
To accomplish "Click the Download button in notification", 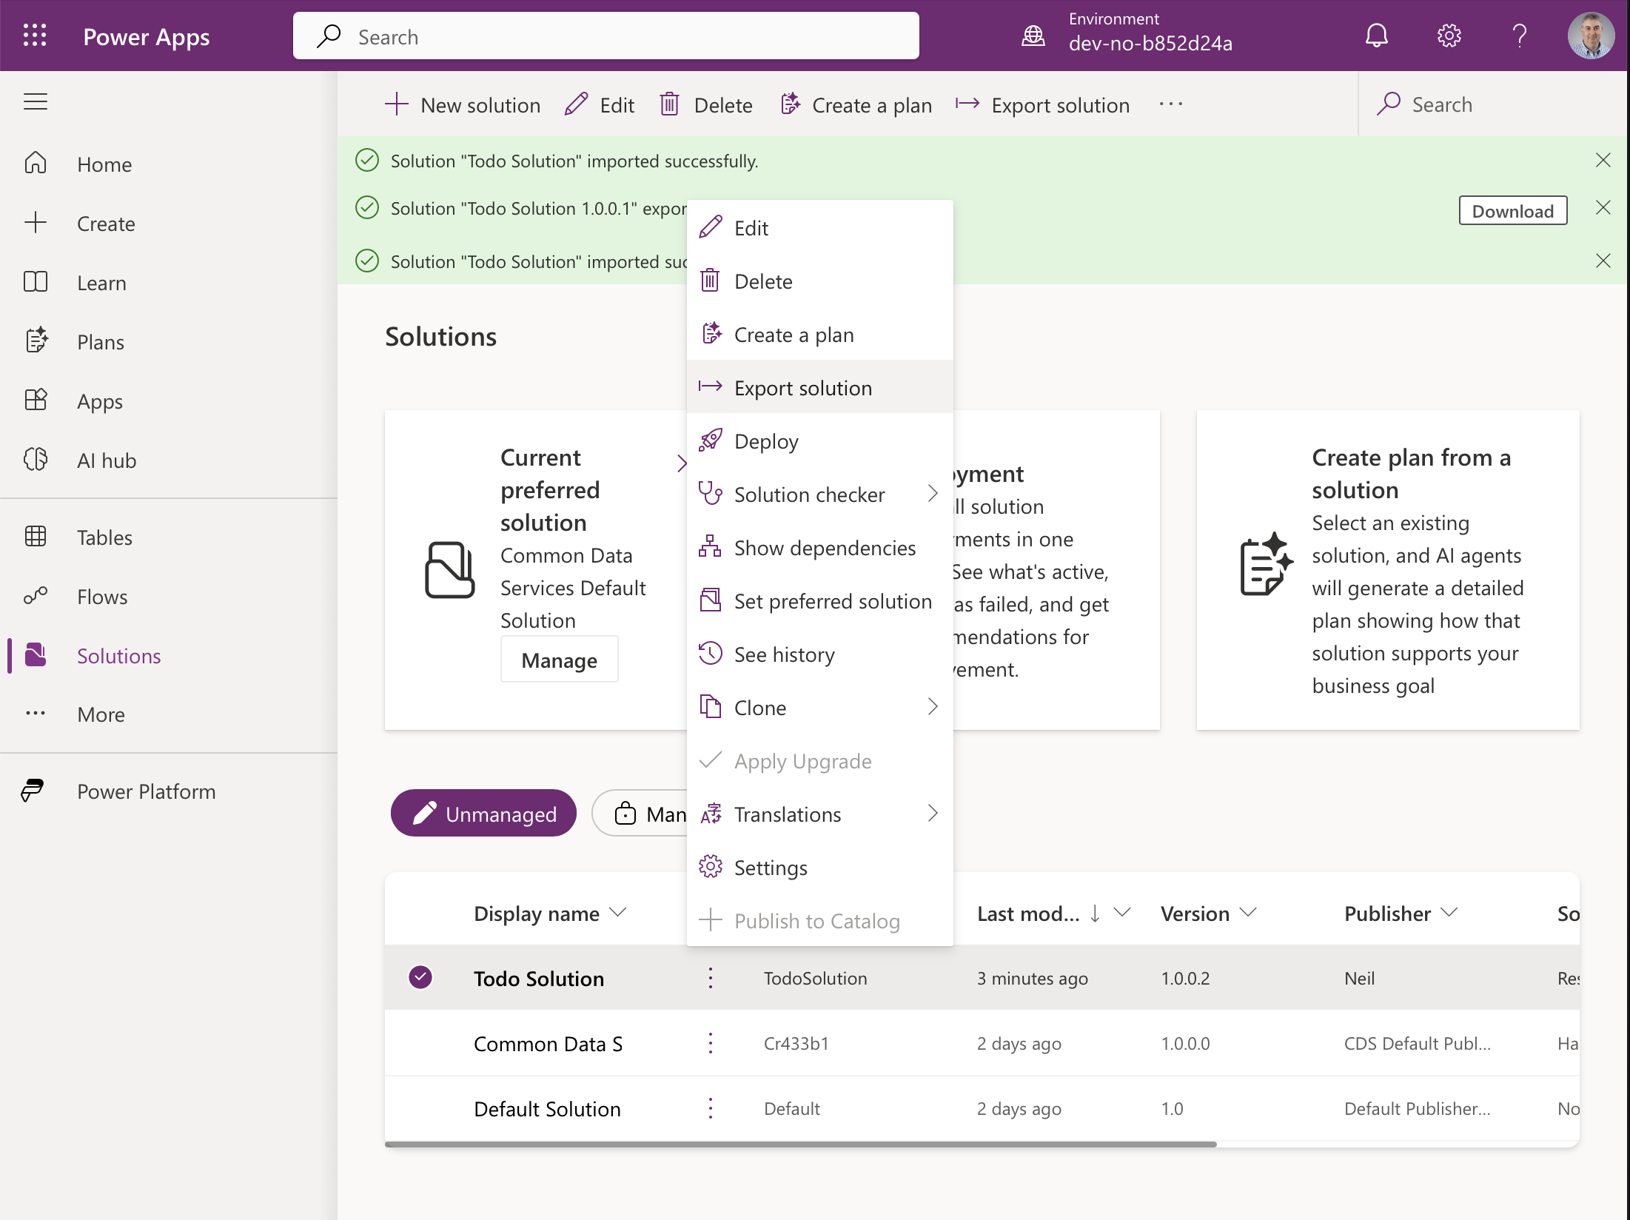I will 1512,211.
